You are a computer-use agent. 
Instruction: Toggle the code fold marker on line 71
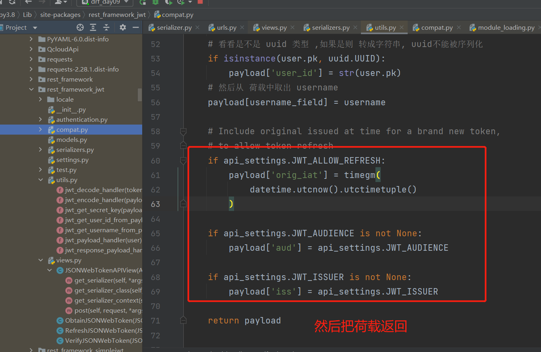coord(183,321)
